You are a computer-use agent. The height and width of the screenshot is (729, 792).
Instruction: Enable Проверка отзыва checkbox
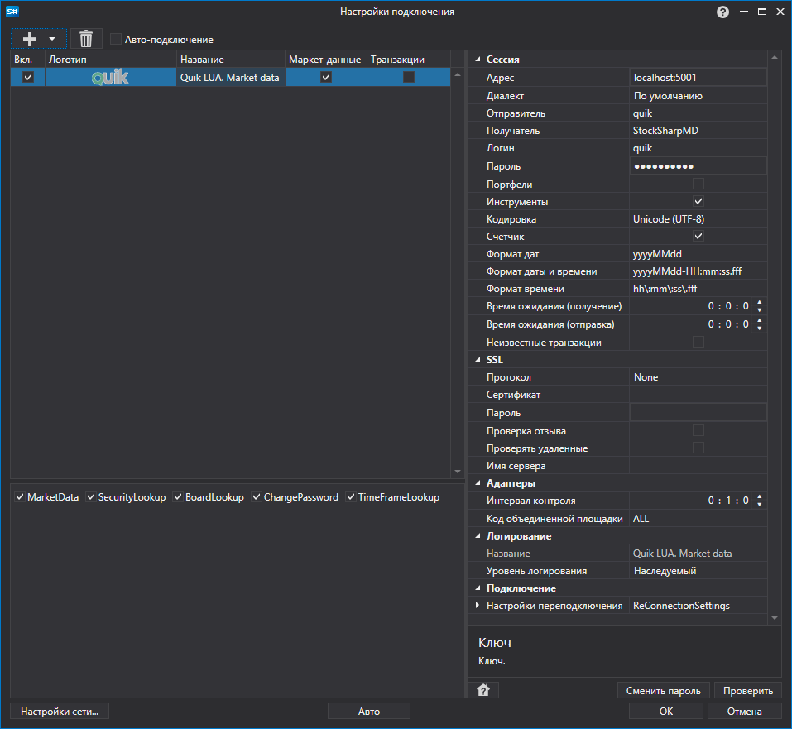click(698, 430)
